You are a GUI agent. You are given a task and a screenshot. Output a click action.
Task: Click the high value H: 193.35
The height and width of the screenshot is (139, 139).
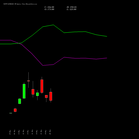click(72, 7)
